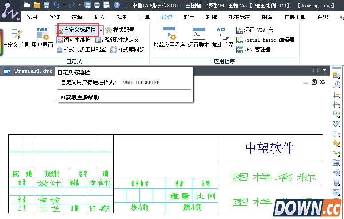Open the 机械 ribbon tab

211,17
